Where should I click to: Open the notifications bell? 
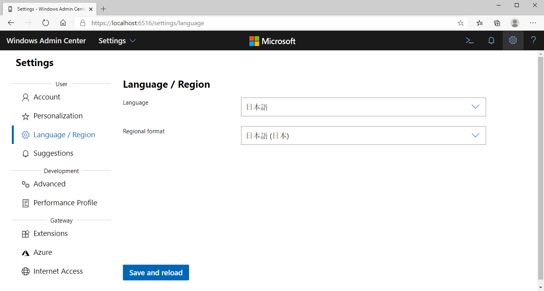click(x=491, y=40)
